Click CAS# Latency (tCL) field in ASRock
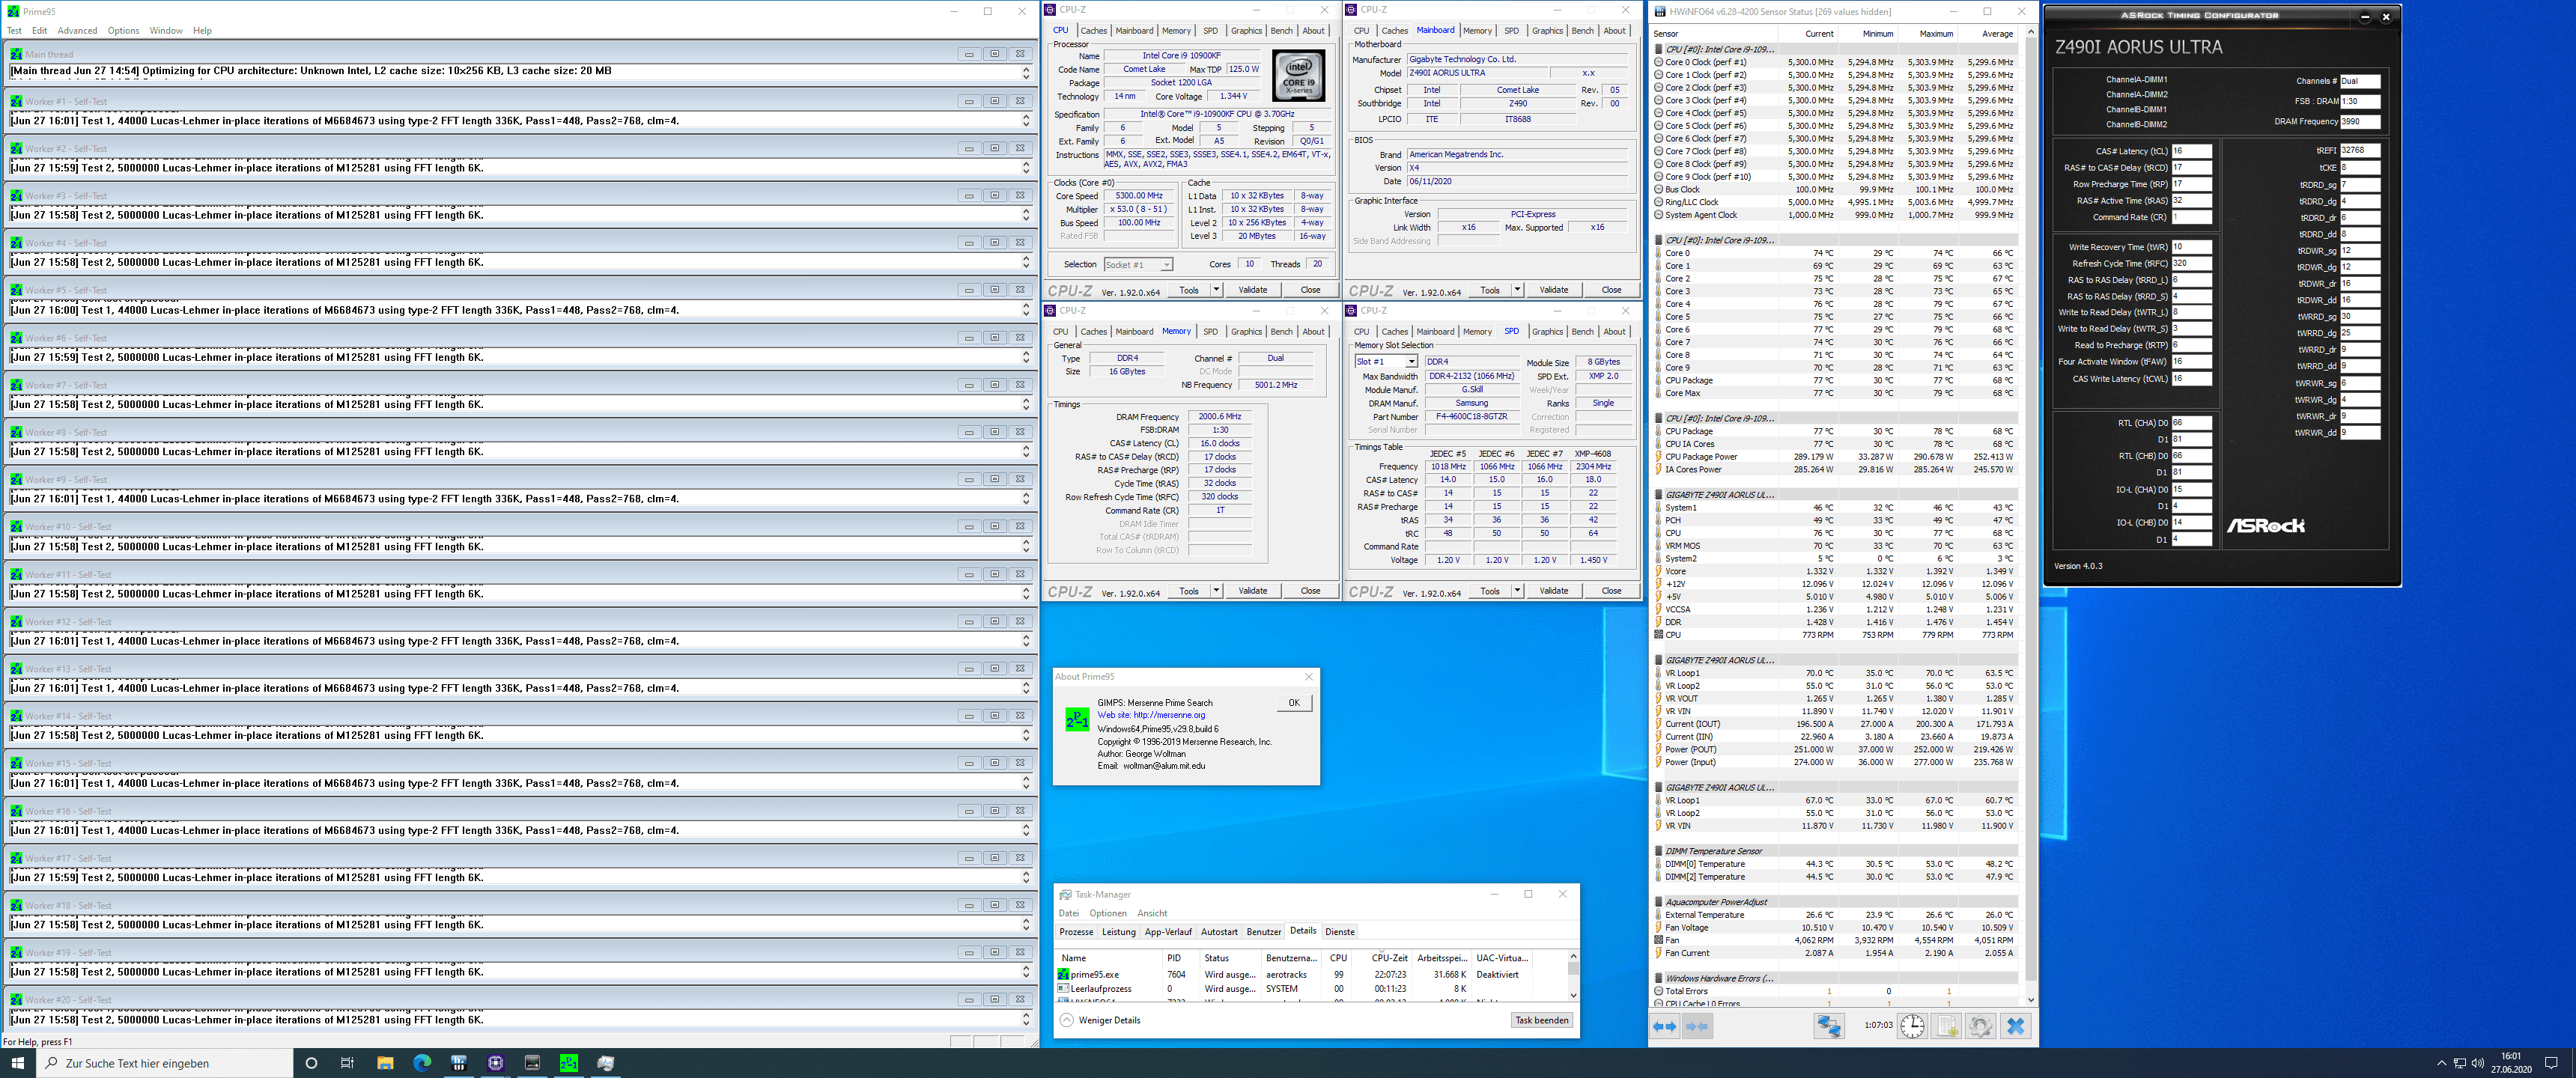 [2191, 151]
